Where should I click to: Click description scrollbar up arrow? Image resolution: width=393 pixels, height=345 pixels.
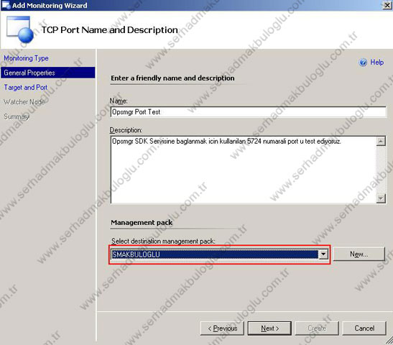pos(381,141)
